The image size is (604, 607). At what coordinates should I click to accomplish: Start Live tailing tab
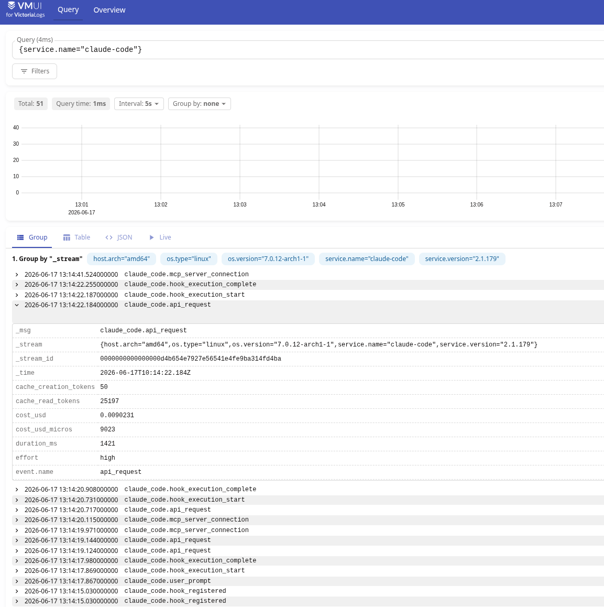pos(160,237)
